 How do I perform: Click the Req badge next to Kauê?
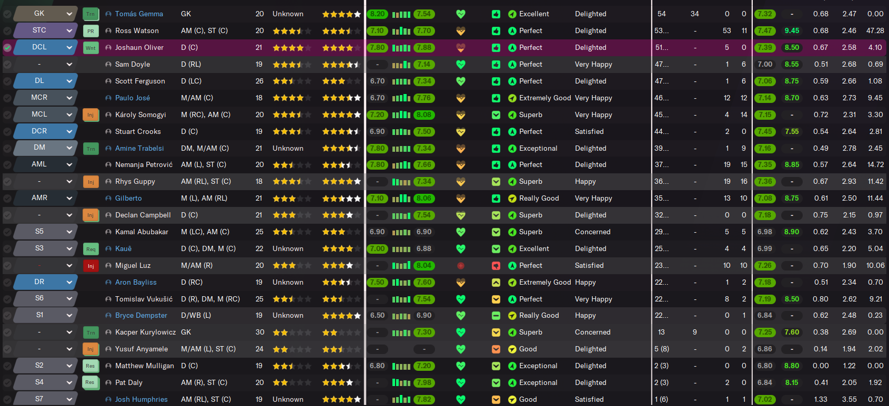coord(90,249)
